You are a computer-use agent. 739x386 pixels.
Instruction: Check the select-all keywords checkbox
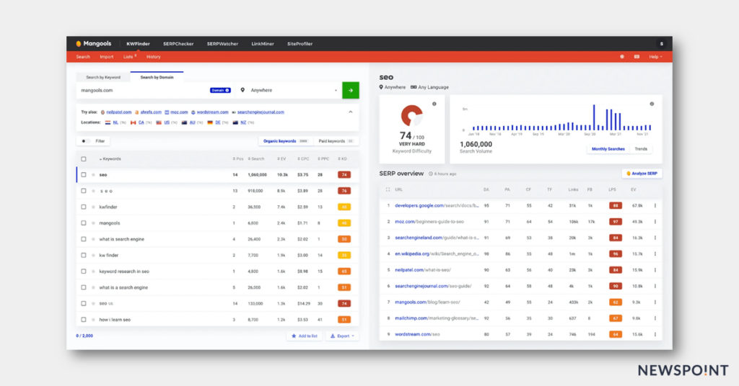[84, 159]
